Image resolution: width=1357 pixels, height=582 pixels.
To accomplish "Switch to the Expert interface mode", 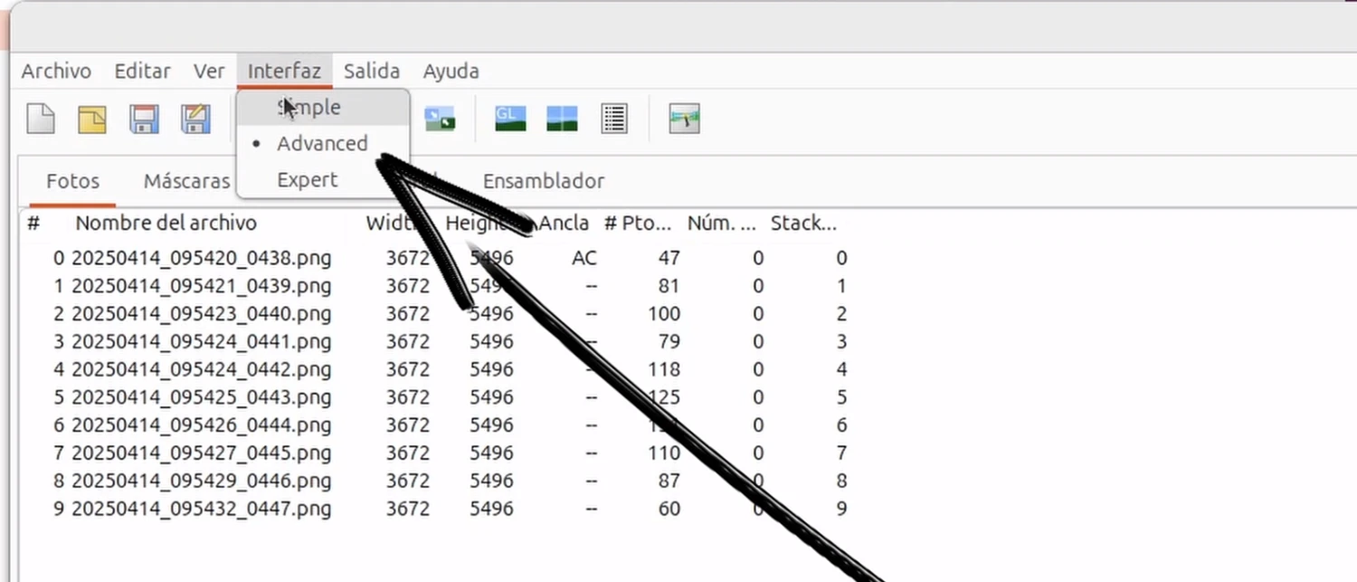I will 307,180.
